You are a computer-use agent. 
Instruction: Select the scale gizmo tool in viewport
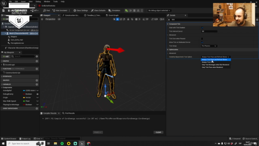pyautogui.click(x=124, y=19)
